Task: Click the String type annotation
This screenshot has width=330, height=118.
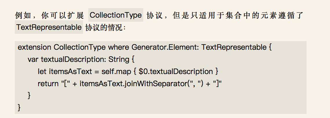Action: point(119,60)
